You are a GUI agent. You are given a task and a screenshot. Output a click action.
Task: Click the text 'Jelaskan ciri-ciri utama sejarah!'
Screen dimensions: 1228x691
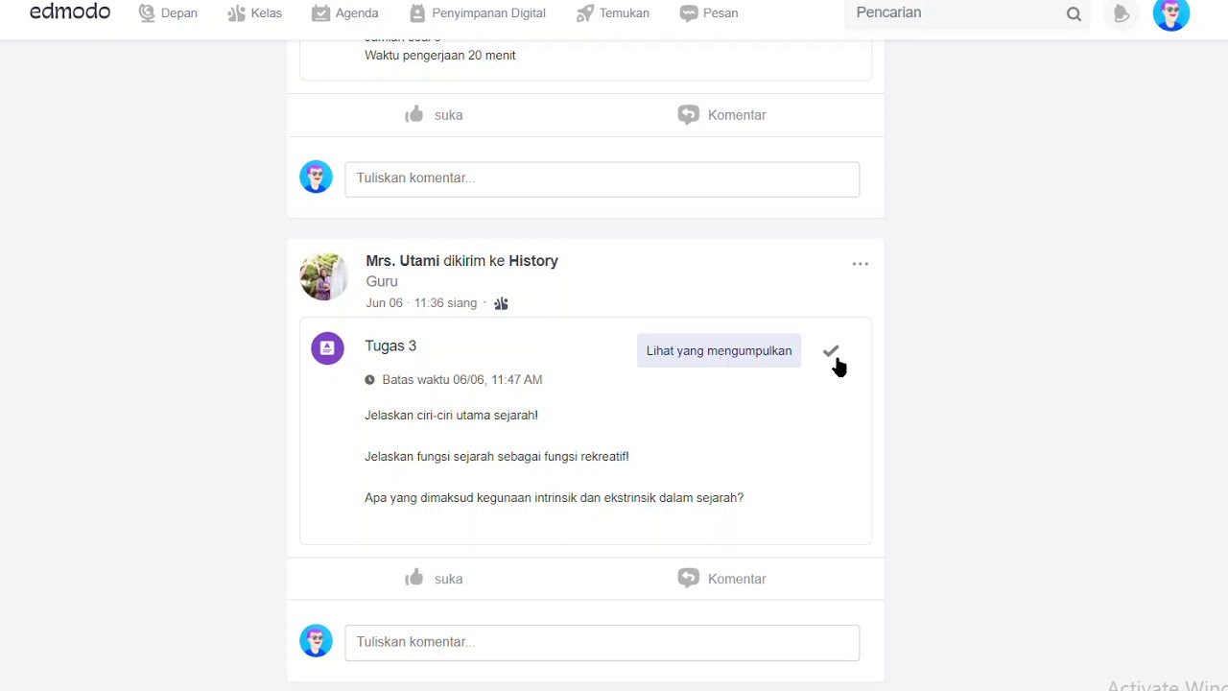[451, 416]
